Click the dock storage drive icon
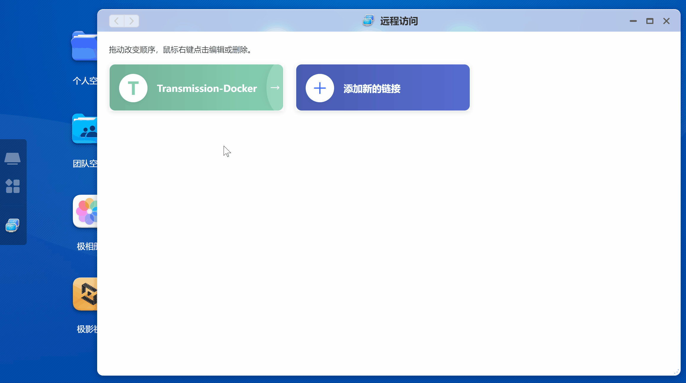This screenshot has width=686, height=383. coord(12,158)
